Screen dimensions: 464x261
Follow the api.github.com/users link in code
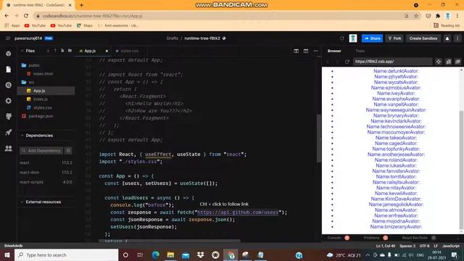[238, 212]
